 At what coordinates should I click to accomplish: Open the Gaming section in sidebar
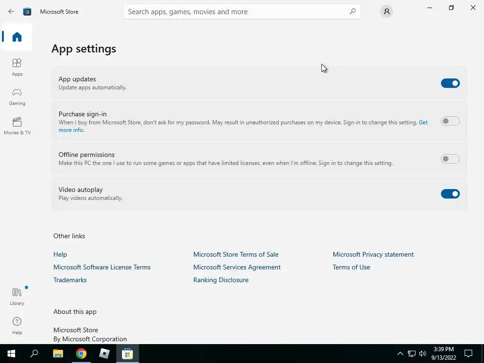(x=17, y=96)
